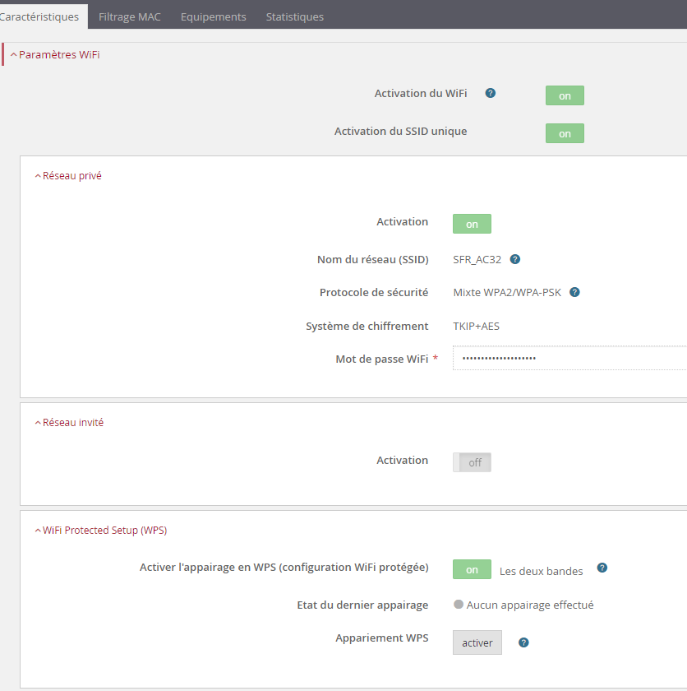Click the grey pairing status indicator dot
The width and height of the screenshot is (687, 691).
point(459,605)
